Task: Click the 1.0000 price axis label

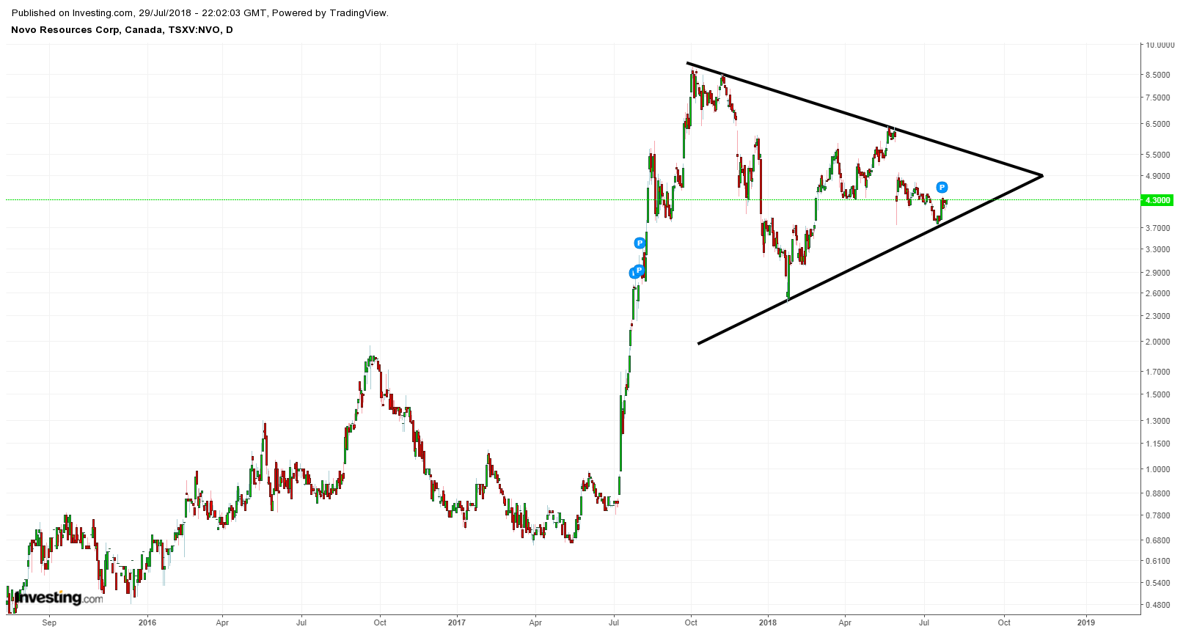Action: pos(1157,470)
